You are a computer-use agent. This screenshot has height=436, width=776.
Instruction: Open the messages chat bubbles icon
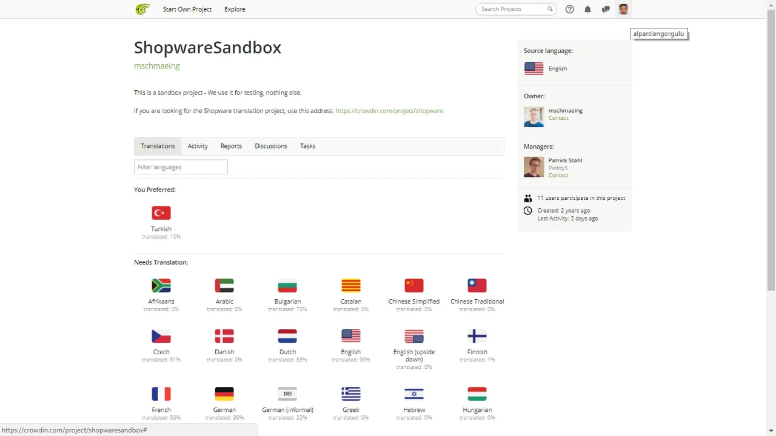pyautogui.click(x=606, y=9)
